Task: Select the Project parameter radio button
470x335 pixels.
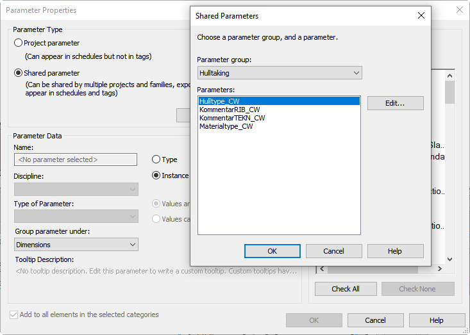Action: (x=19, y=43)
